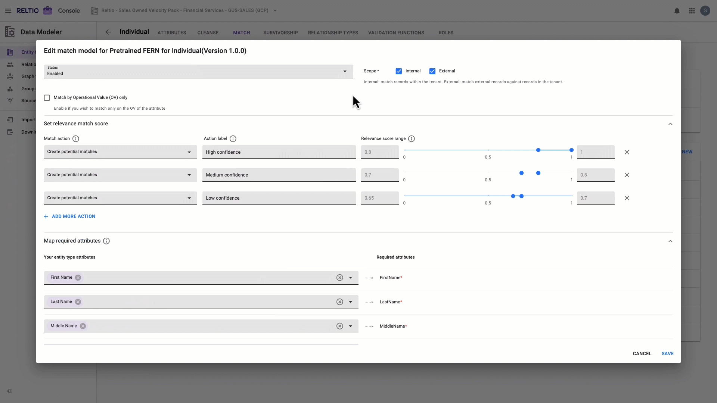Viewport: 717px width, 403px height.
Task: Remove the First Name attribute chip
Action: [x=78, y=278]
